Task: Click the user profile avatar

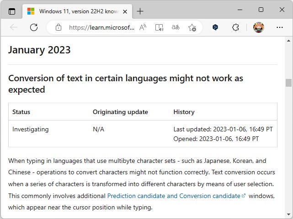Action: pos(258,27)
